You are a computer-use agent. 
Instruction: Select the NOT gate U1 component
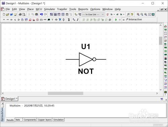86,59
